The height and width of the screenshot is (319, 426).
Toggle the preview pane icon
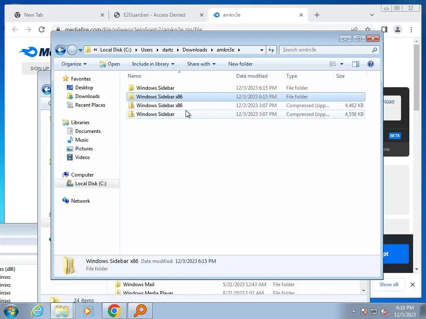356,64
